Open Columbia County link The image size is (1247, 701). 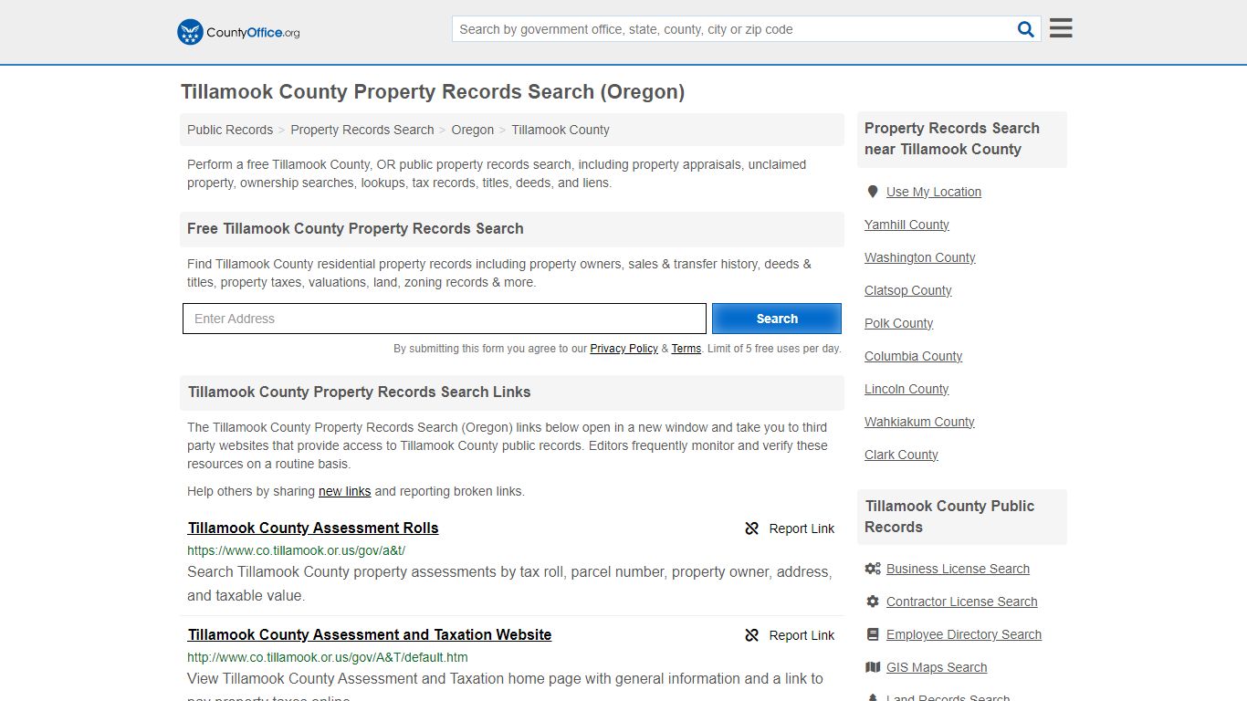tap(914, 356)
